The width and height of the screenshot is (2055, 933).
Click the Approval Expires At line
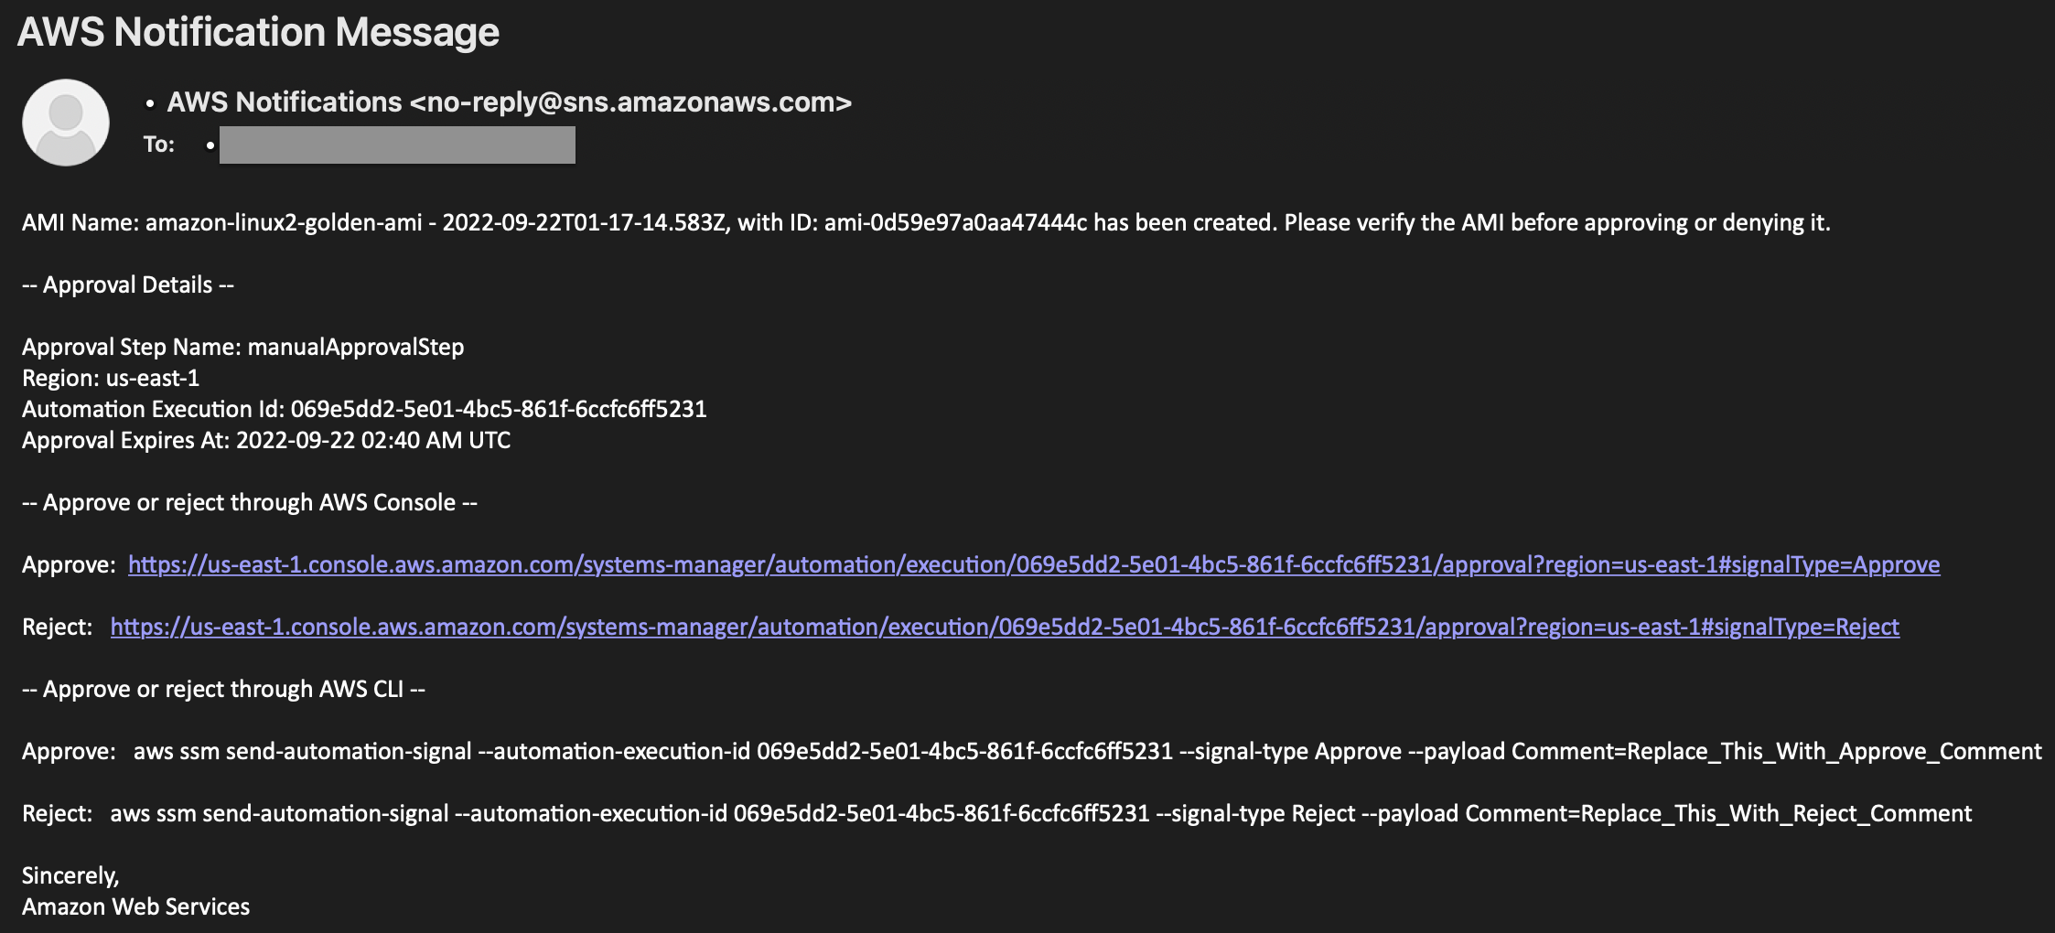point(266,440)
